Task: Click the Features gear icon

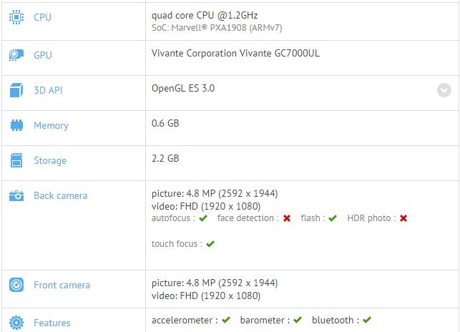Action: 16,323
